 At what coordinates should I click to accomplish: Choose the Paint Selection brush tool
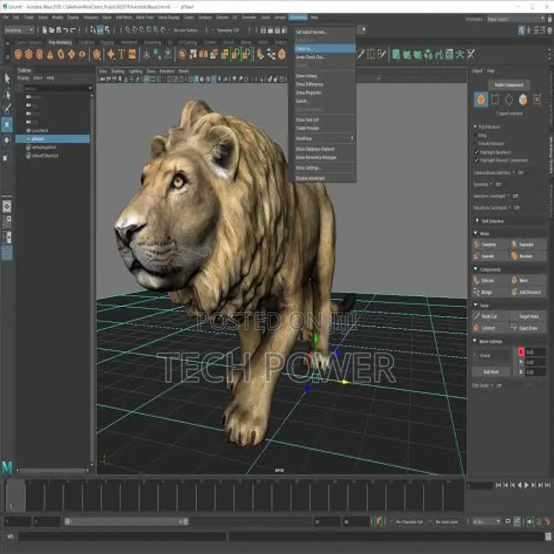tap(7, 109)
